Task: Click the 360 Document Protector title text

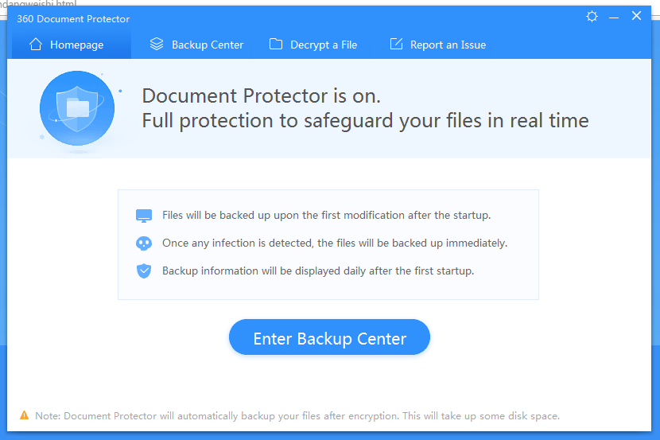Action: [x=73, y=19]
